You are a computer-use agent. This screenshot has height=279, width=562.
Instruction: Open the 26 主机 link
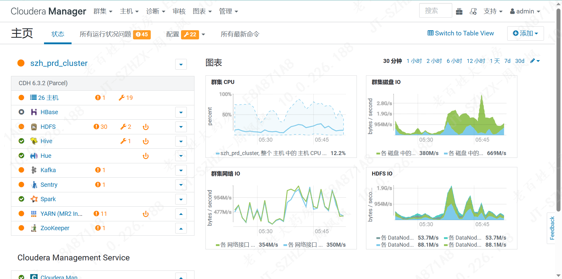pyautogui.click(x=48, y=98)
